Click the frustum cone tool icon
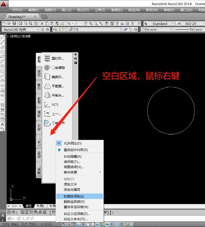205x227 pixels. coord(47,86)
